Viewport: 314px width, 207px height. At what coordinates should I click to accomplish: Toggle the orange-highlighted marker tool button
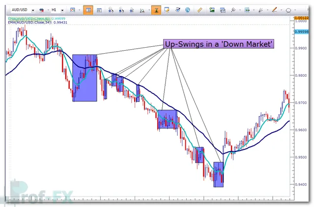tap(156, 10)
